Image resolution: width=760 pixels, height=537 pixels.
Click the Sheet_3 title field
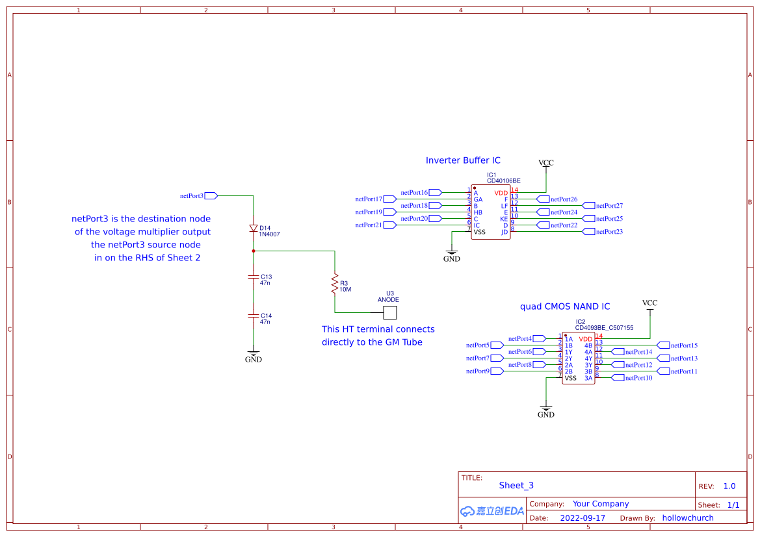tap(516, 485)
